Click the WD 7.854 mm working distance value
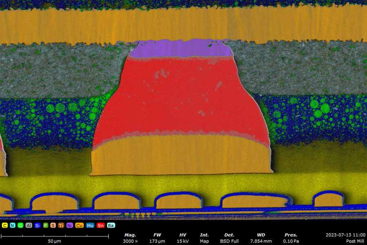The width and height of the screenshot is (367, 245). tap(262, 241)
